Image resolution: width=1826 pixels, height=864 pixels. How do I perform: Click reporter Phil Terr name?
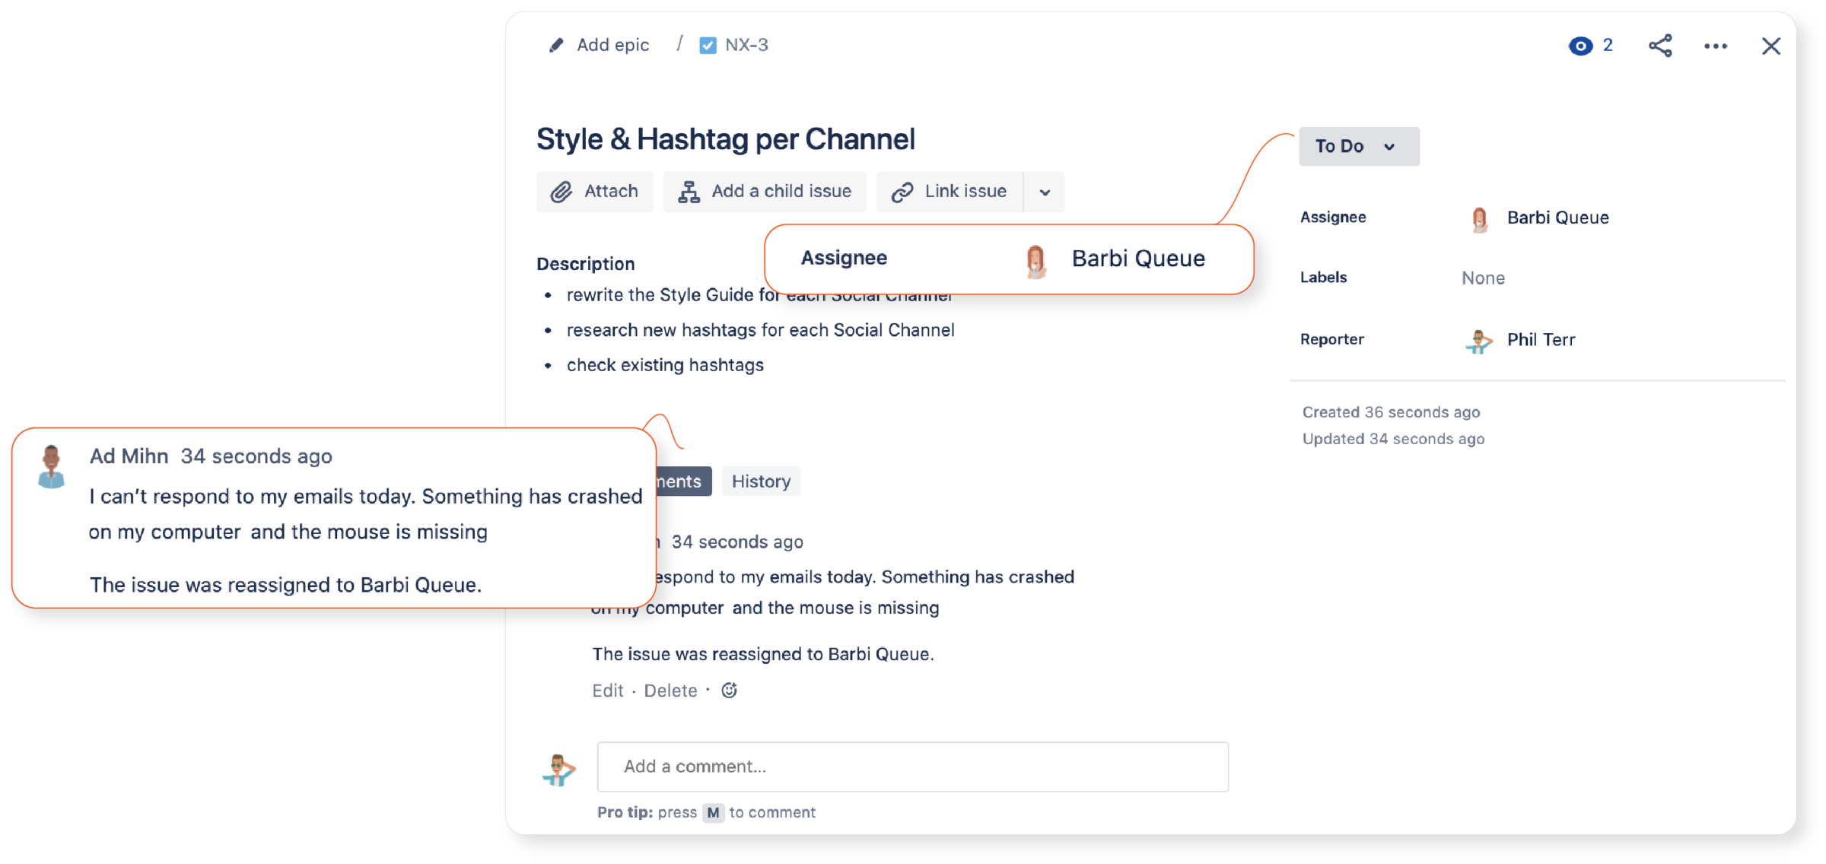[1541, 340]
